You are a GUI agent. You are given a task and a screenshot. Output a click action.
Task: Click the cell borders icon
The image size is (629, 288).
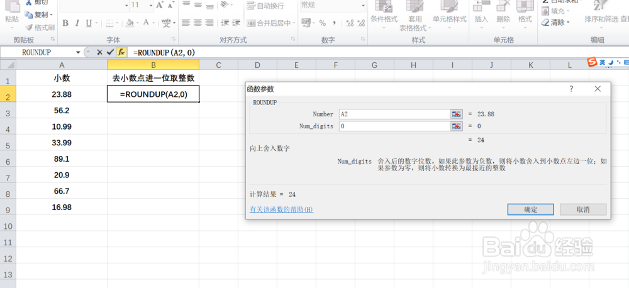109,23
